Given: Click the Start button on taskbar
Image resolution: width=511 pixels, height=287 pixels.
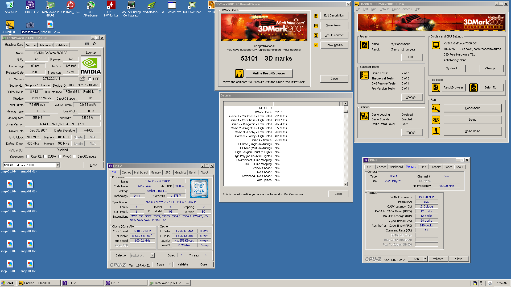Looking at the screenshot, I should pyautogui.click(x=7, y=283).
